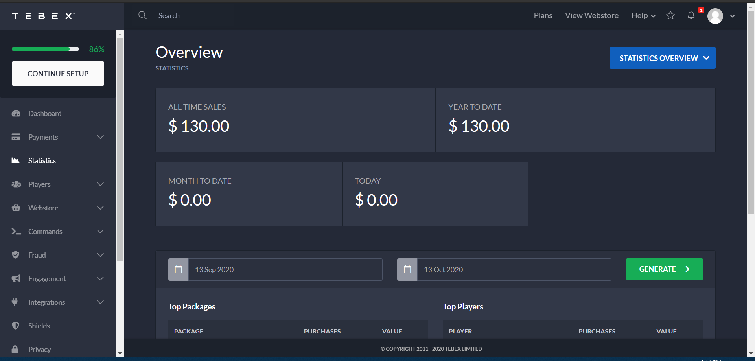Expand the Players submenu chevron

[100, 184]
